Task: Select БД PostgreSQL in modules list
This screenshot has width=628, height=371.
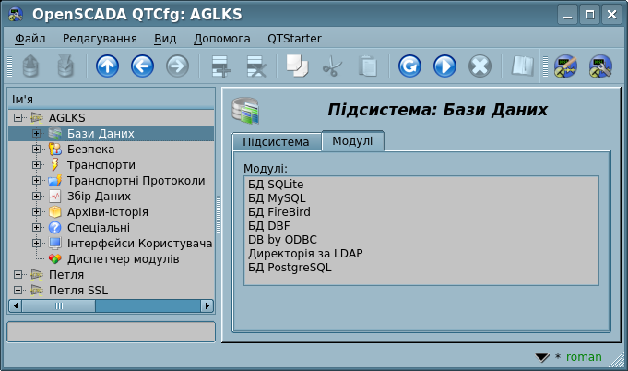Action: click(x=290, y=268)
